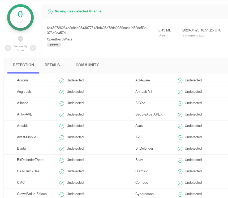
Task: Click the AhnLab-V3 engine name
Action: [x=144, y=92]
